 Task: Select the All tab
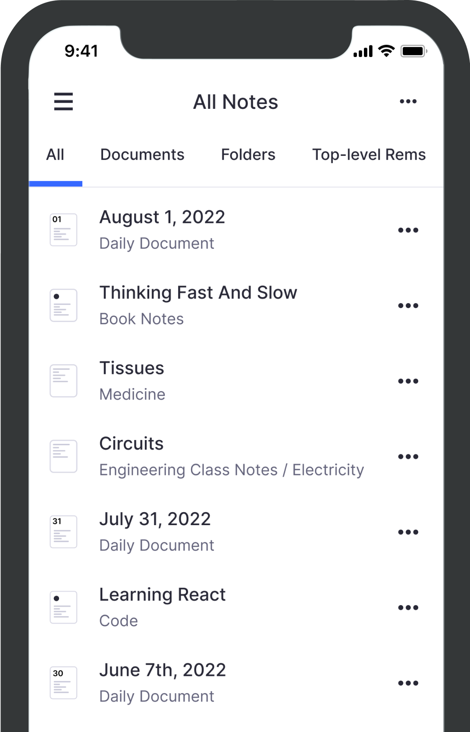click(x=55, y=155)
